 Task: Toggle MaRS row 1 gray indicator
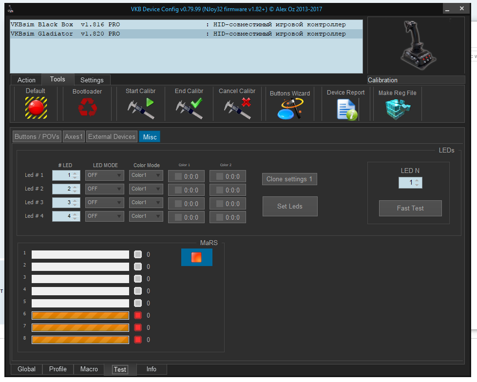(x=138, y=254)
